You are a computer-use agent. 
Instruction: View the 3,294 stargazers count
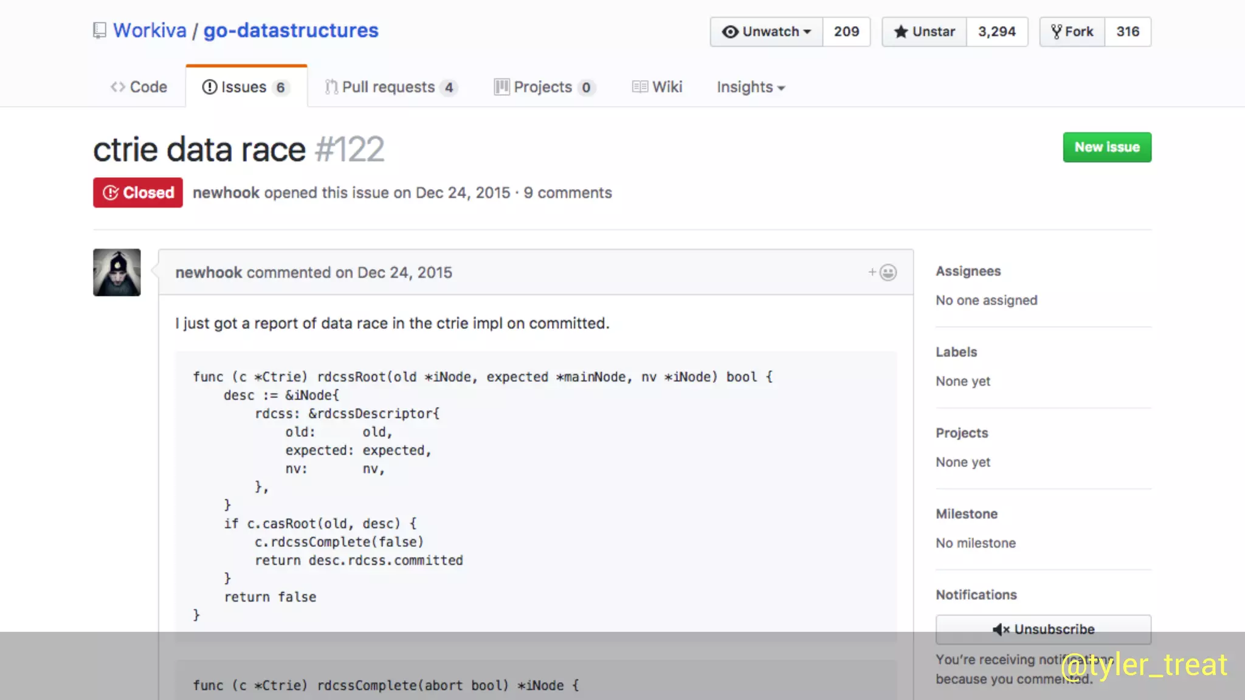[x=997, y=32]
